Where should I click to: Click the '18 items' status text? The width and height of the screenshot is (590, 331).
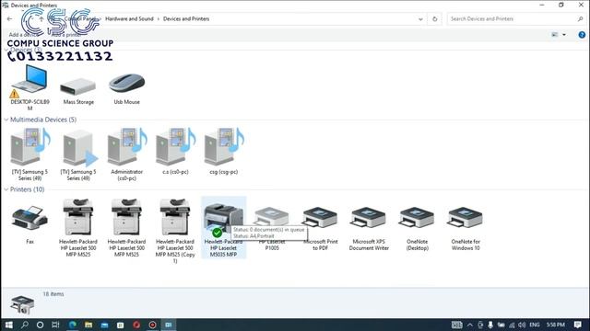point(53,294)
